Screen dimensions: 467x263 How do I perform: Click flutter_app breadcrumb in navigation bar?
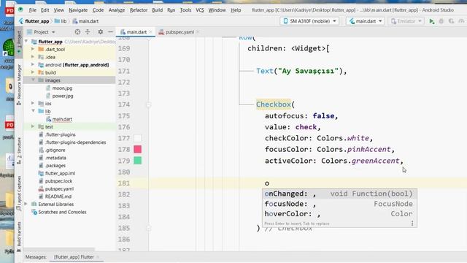point(37,21)
